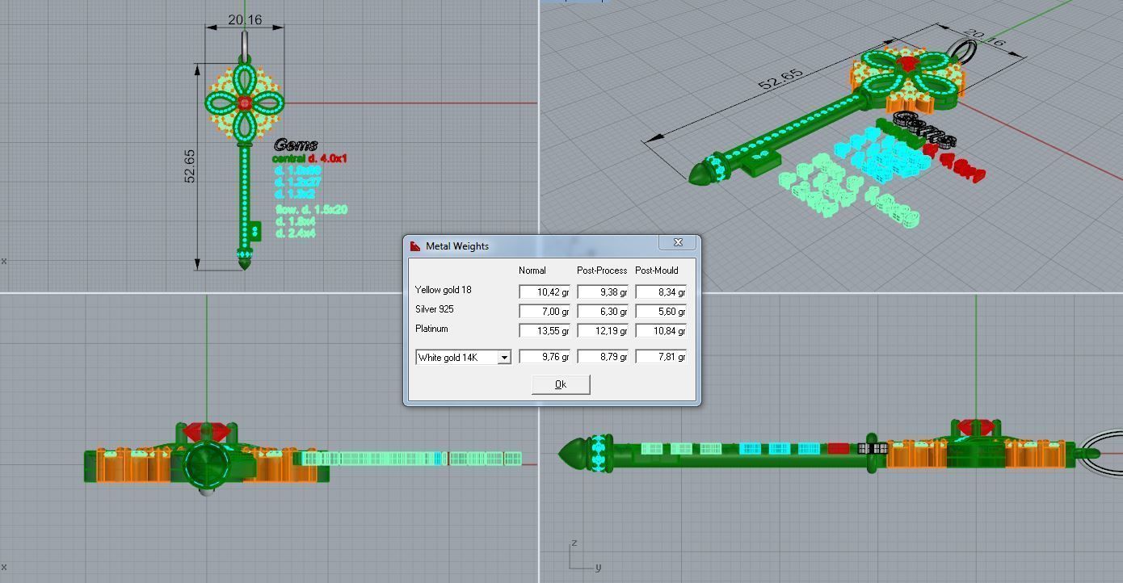Select the Platinum Normal weight field
This screenshot has height=583, width=1123.
click(x=545, y=330)
